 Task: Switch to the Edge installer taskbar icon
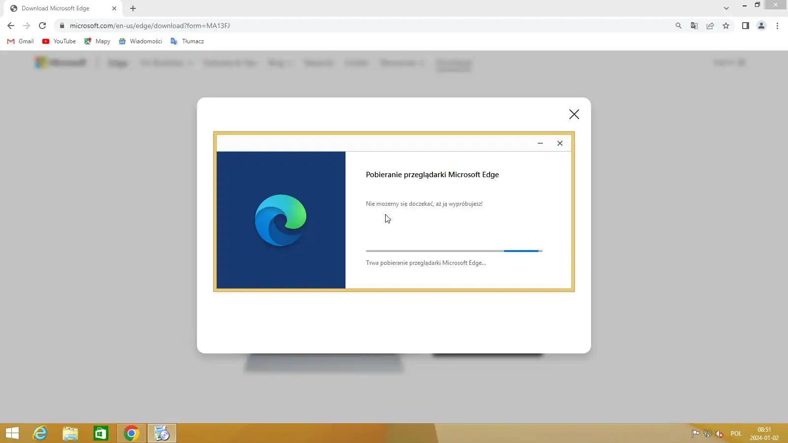click(x=162, y=434)
